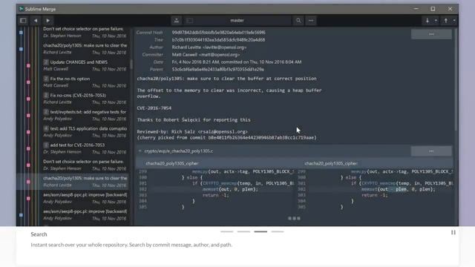Image resolution: width=475 pixels, height=267 pixels.
Task: Go to second slide indicator
Action: click(x=243, y=231)
